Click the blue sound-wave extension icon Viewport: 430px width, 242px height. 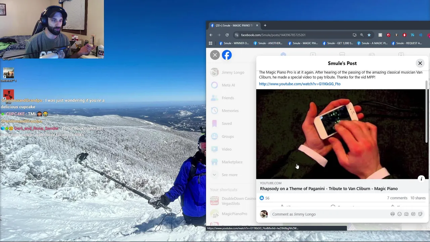(421, 35)
